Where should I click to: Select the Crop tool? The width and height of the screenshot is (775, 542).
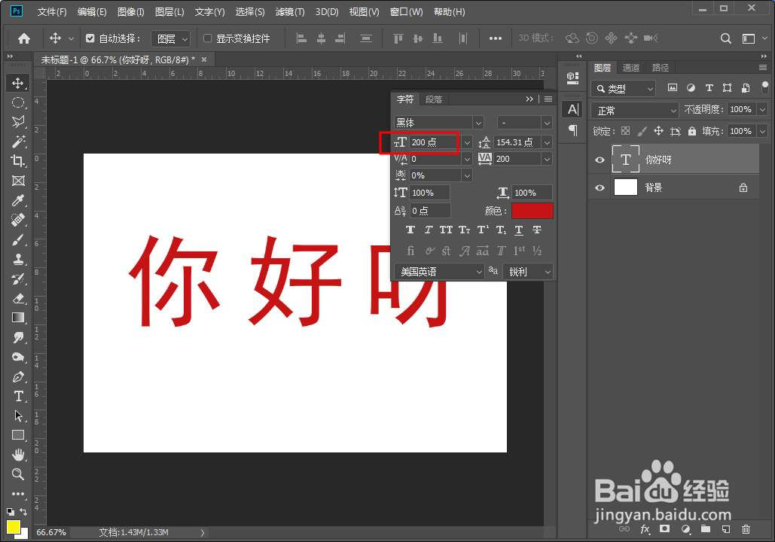click(18, 161)
